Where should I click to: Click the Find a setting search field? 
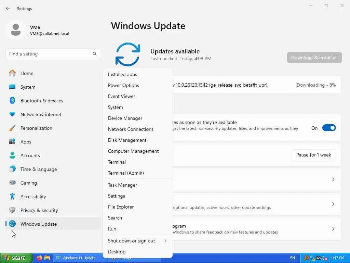coord(53,54)
